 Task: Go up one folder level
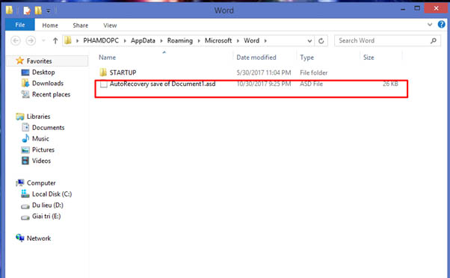pyautogui.click(x=55, y=41)
